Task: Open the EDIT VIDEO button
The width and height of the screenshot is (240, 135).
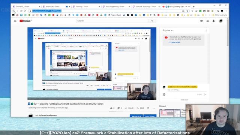Action: point(150,116)
